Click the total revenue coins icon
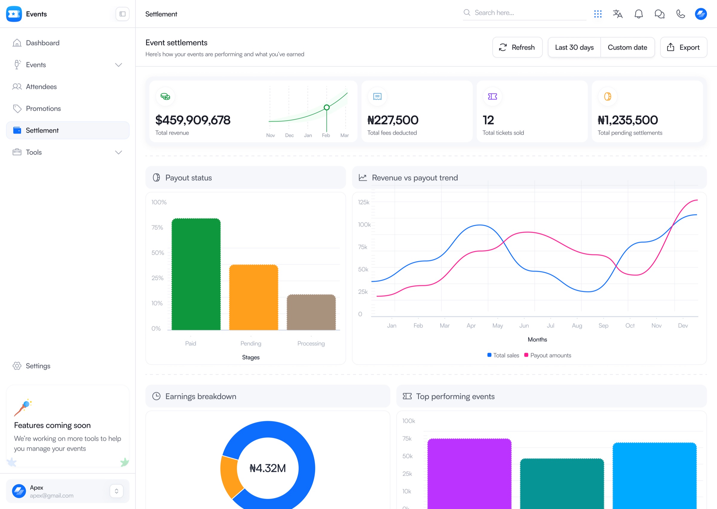Screen dimensions: 717x509 point(165,97)
